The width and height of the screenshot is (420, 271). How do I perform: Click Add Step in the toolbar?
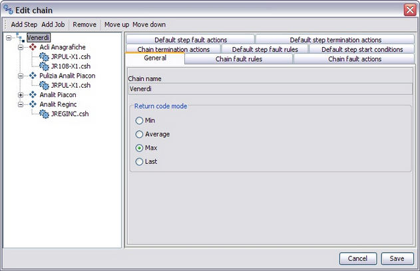pyautogui.click(x=24, y=25)
